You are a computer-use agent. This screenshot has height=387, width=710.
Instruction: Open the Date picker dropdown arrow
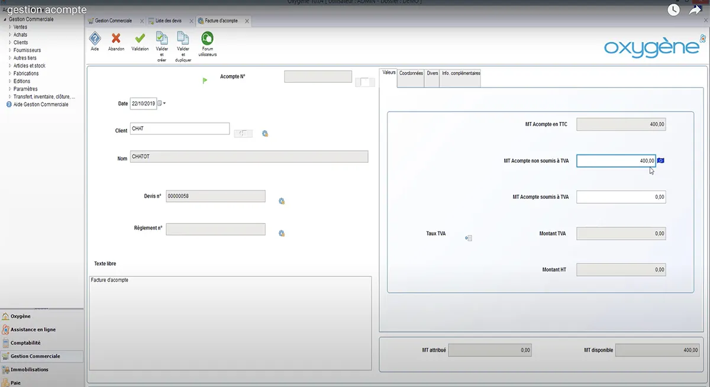click(164, 104)
